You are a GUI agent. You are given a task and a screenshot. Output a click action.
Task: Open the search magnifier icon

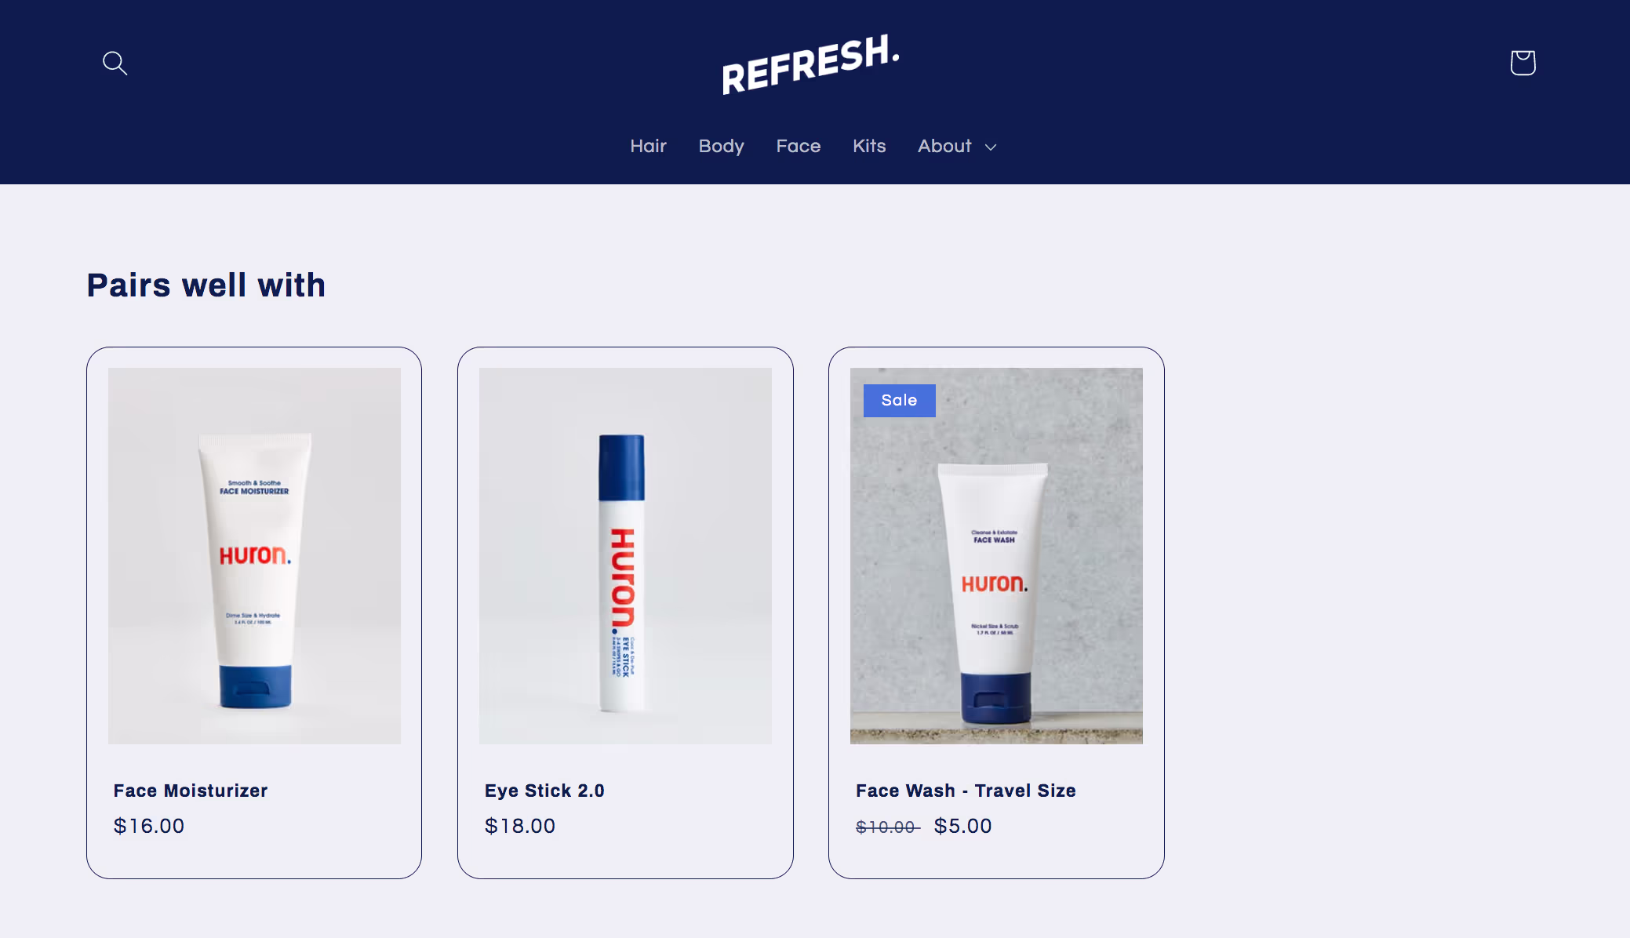tap(115, 63)
